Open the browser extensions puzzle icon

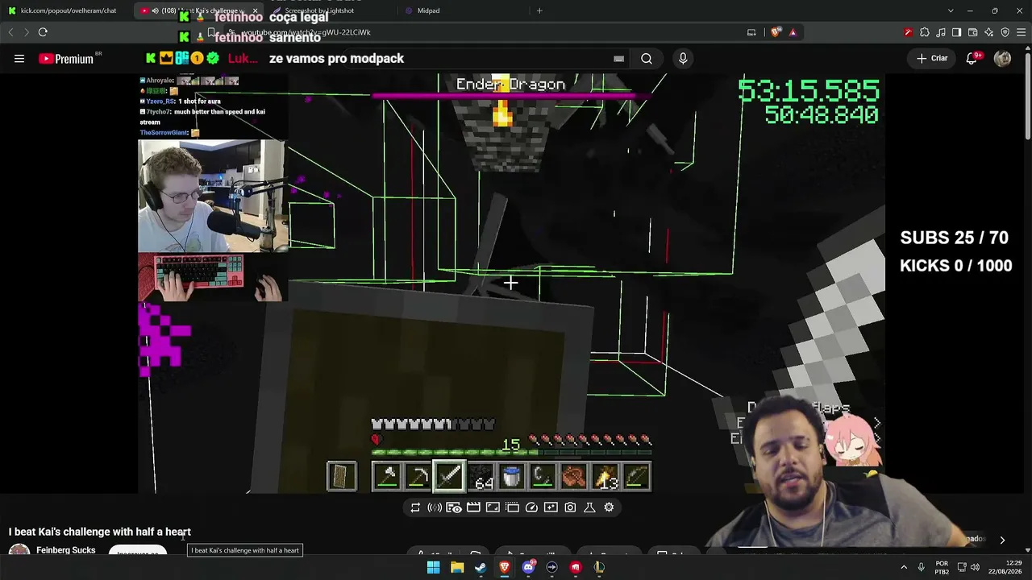tap(925, 32)
